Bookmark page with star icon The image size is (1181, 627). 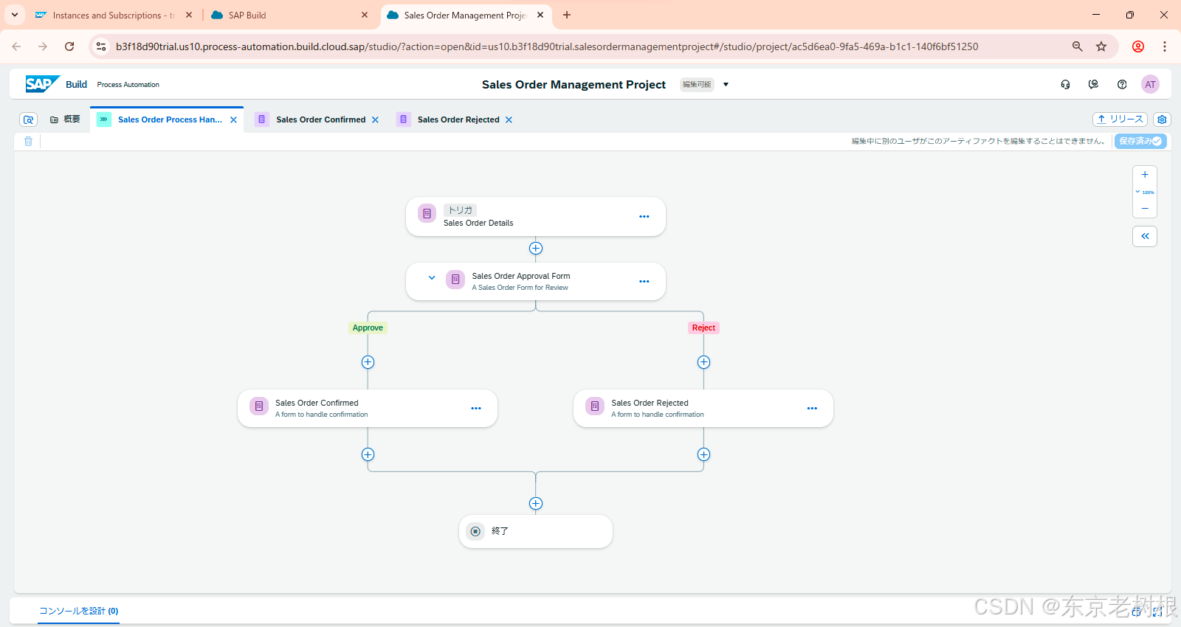pos(1101,46)
